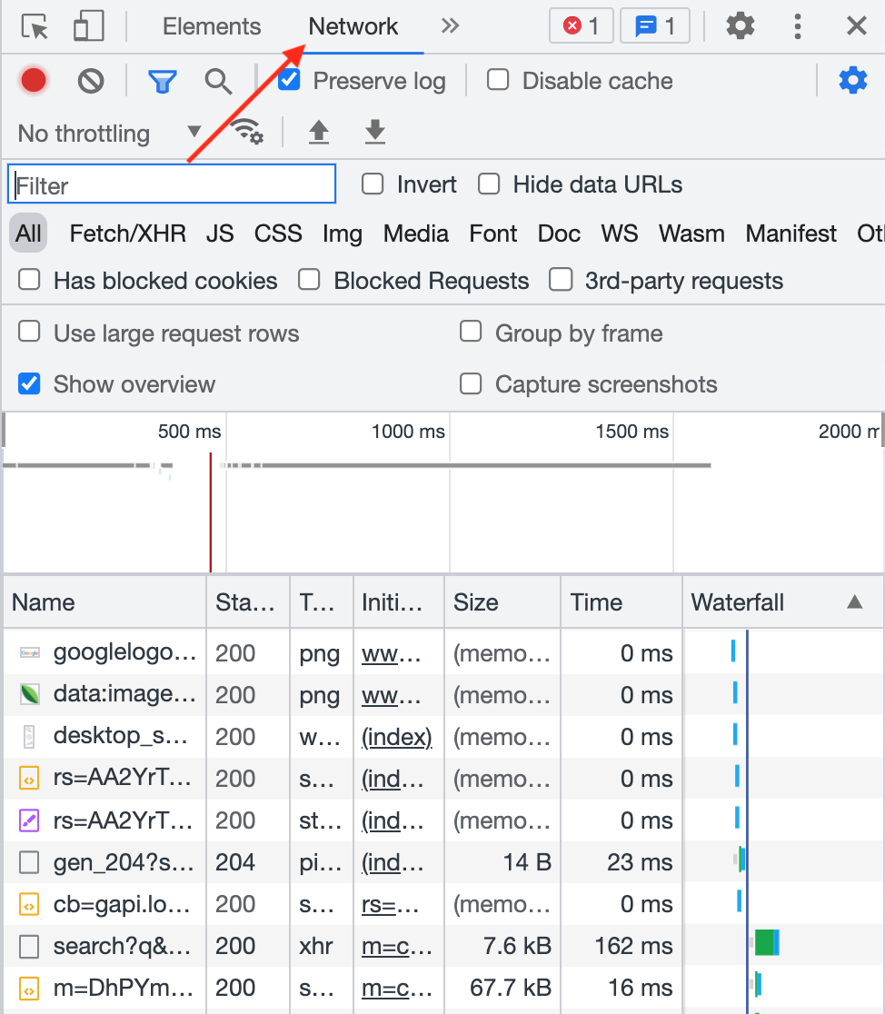The height and width of the screenshot is (1014, 885).
Task: Filter by Manifest requests
Action: point(791,234)
